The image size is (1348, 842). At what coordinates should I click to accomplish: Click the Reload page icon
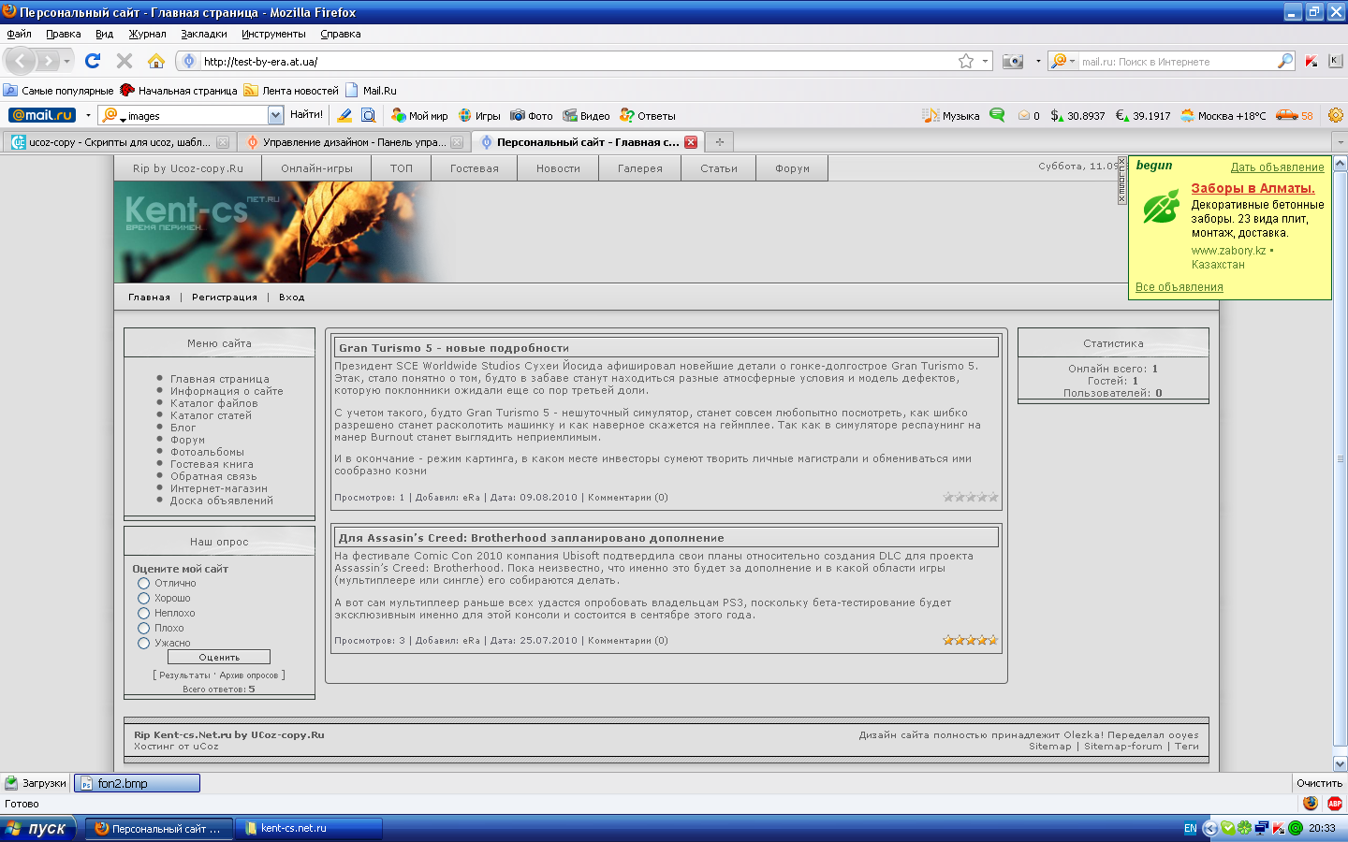pyautogui.click(x=92, y=61)
